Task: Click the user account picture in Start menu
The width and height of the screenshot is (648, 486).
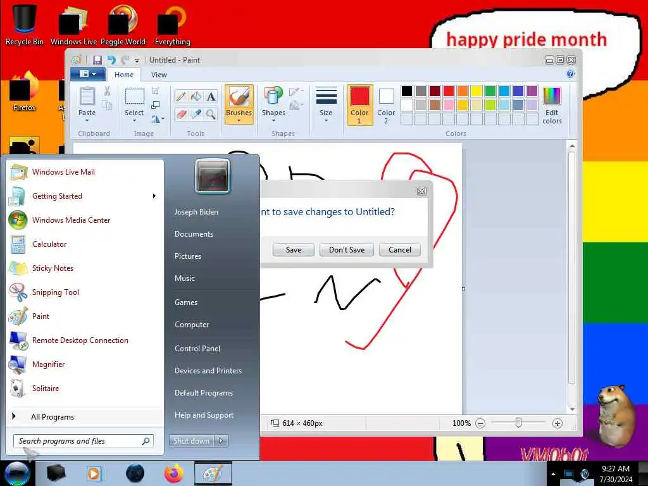Action: coord(213,177)
